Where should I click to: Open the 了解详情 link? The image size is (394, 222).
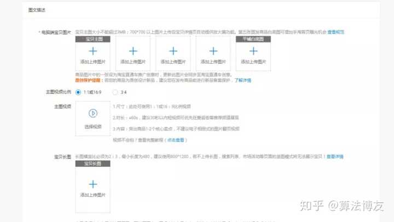[x=243, y=80]
